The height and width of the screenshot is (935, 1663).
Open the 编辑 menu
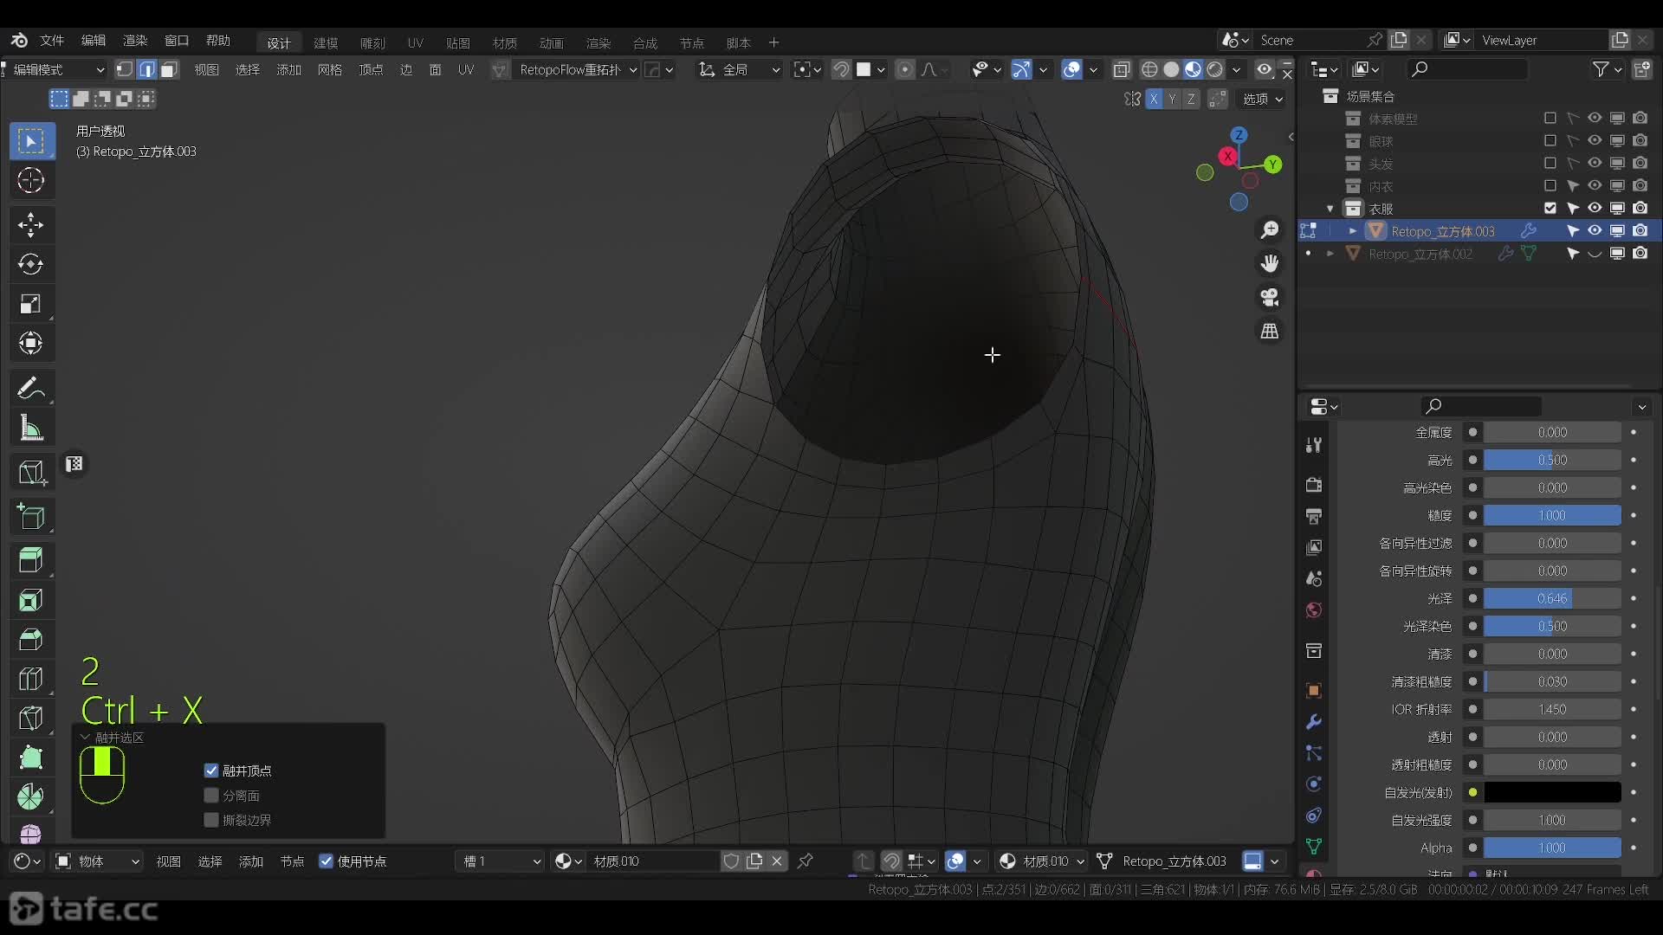(x=94, y=41)
